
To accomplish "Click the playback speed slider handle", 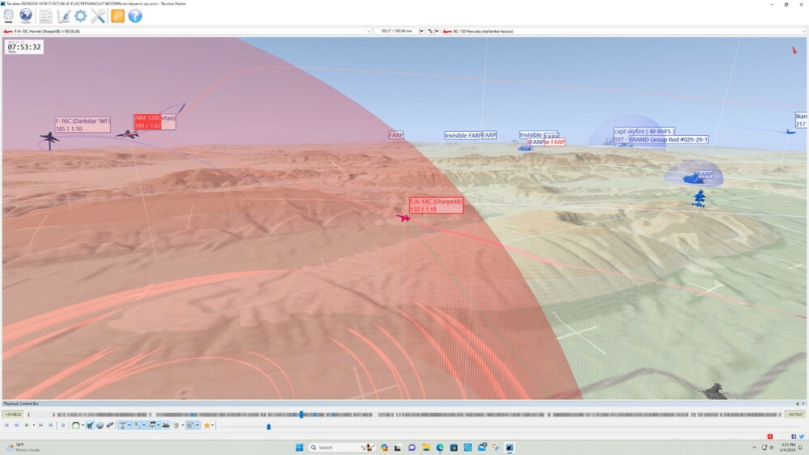I will (x=269, y=427).
